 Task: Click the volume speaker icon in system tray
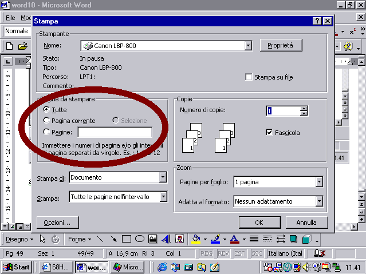tap(305, 267)
